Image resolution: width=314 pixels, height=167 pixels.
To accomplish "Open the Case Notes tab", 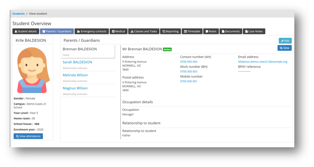I will 254,31.
